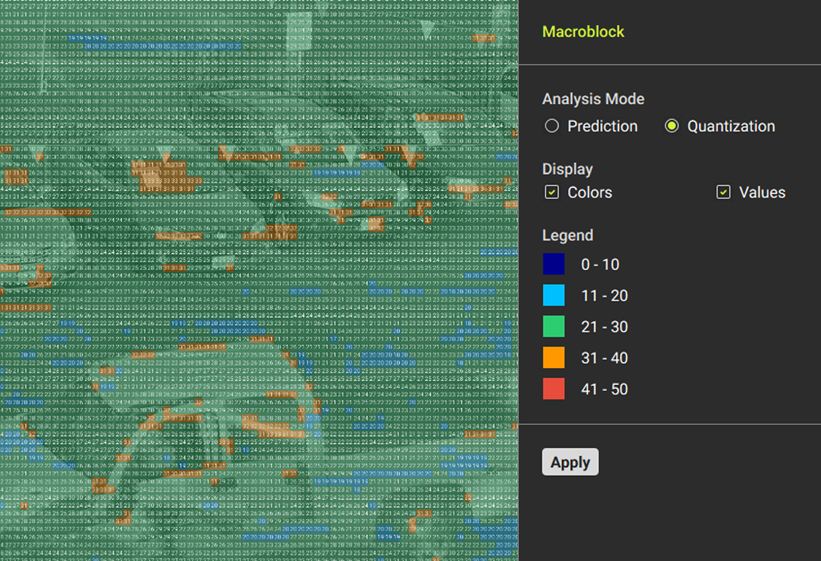
Task: Click the Display section label
Action: click(x=567, y=169)
